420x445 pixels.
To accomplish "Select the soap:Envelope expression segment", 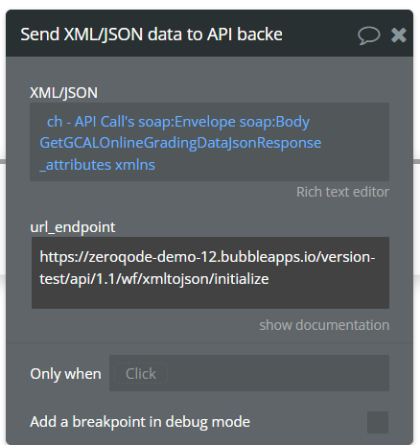I will click(187, 122).
